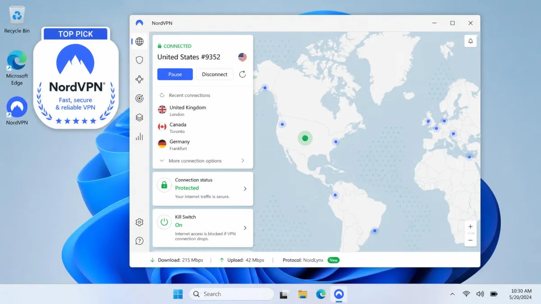Image resolution: width=541 pixels, height=304 pixels.
Task: Select the Colombia server dot on map
Action: pyautogui.click(x=335, y=195)
